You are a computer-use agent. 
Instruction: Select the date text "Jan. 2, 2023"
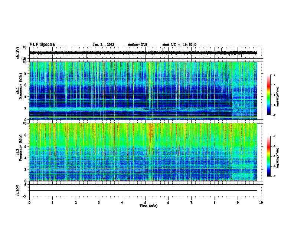(104, 45)
